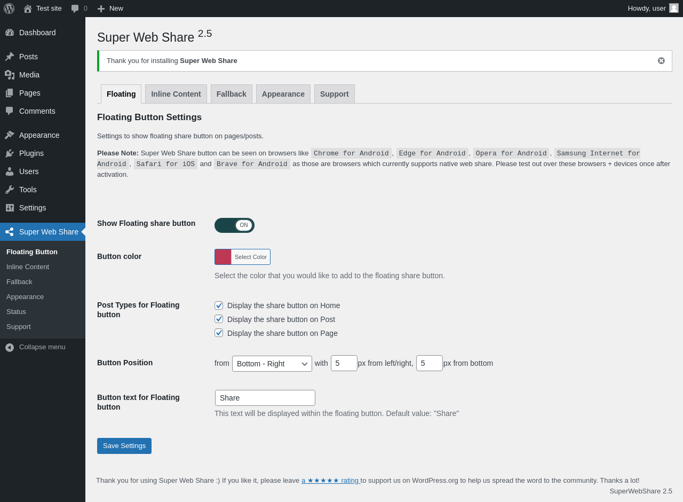Image resolution: width=683 pixels, height=502 pixels.
Task: Click the WordPress logo icon
Action: (x=9, y=9)
